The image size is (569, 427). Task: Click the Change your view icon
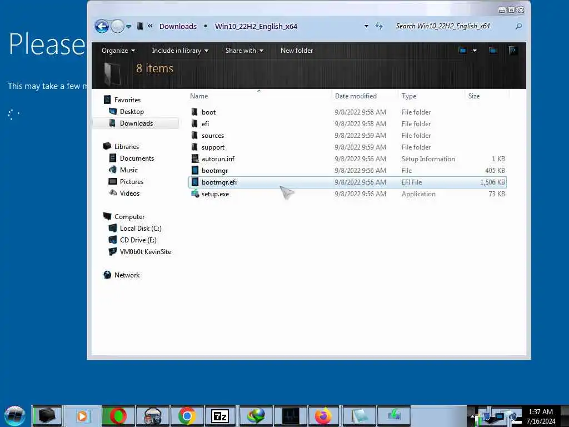(x=463, y=51)
